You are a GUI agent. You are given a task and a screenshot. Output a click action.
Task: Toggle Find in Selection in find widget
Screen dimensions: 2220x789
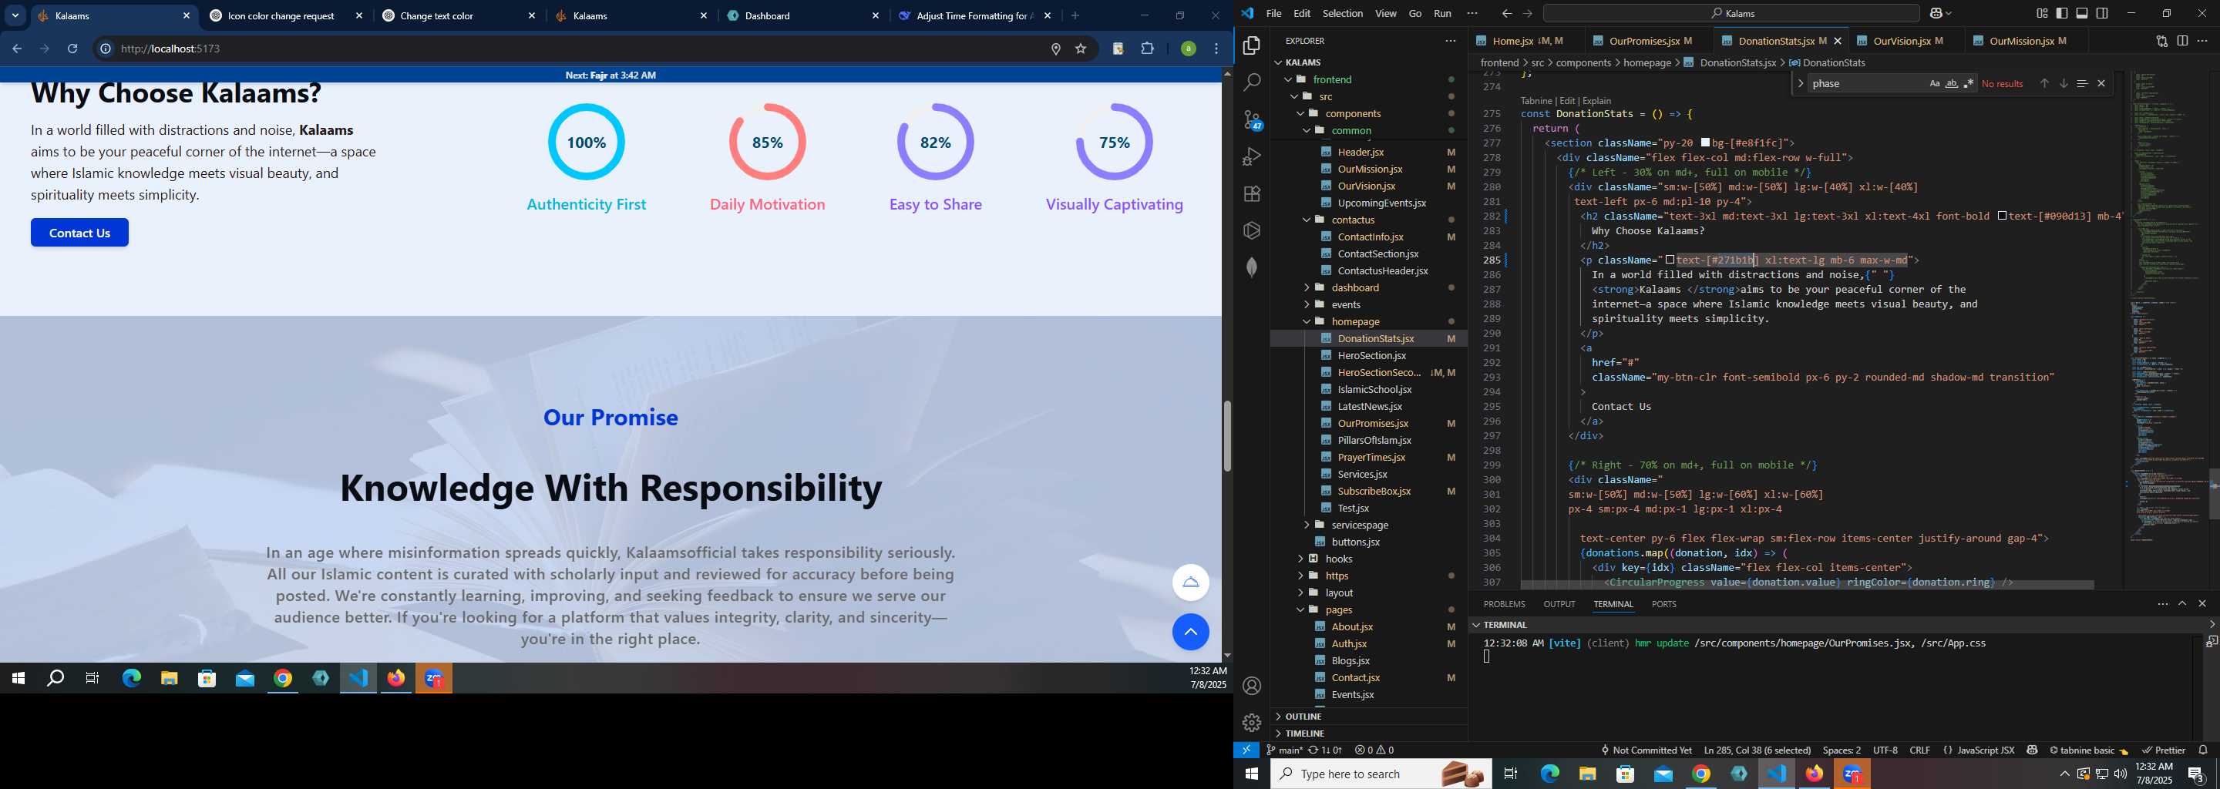click(2081, 83)
